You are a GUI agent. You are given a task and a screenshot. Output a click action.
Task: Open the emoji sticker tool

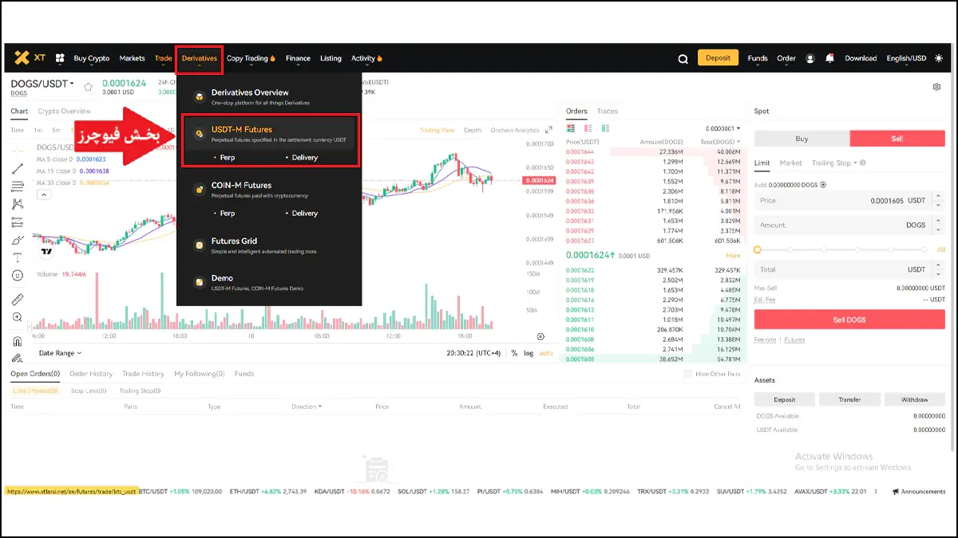18,276
